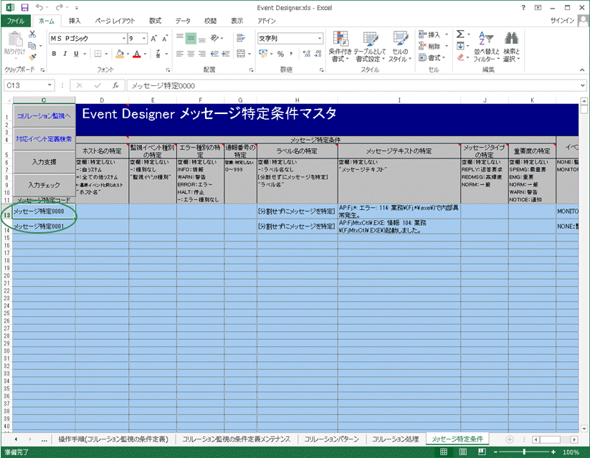This screenshot has height=458, width=590.
Task: Apply comma style number format
Action: (x=291, y=54)
